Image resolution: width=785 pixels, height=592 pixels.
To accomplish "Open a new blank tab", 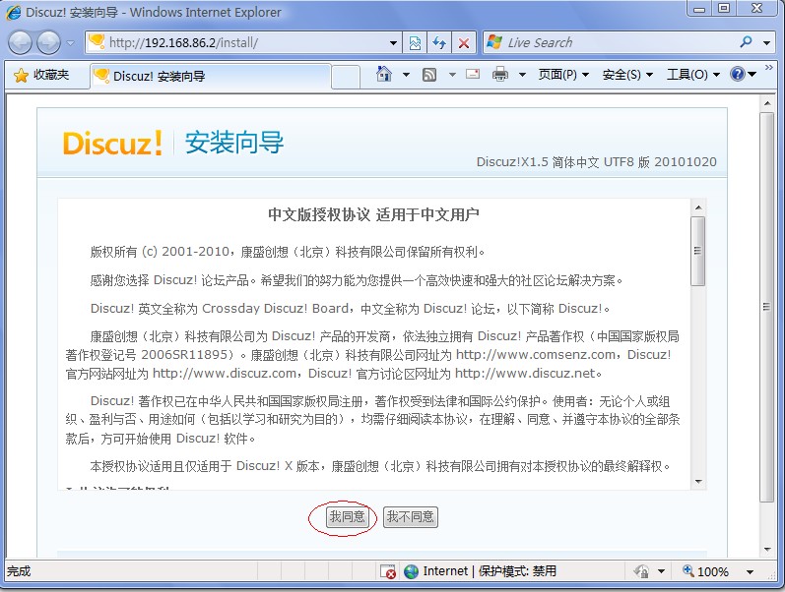I will [x=346, y=77].
